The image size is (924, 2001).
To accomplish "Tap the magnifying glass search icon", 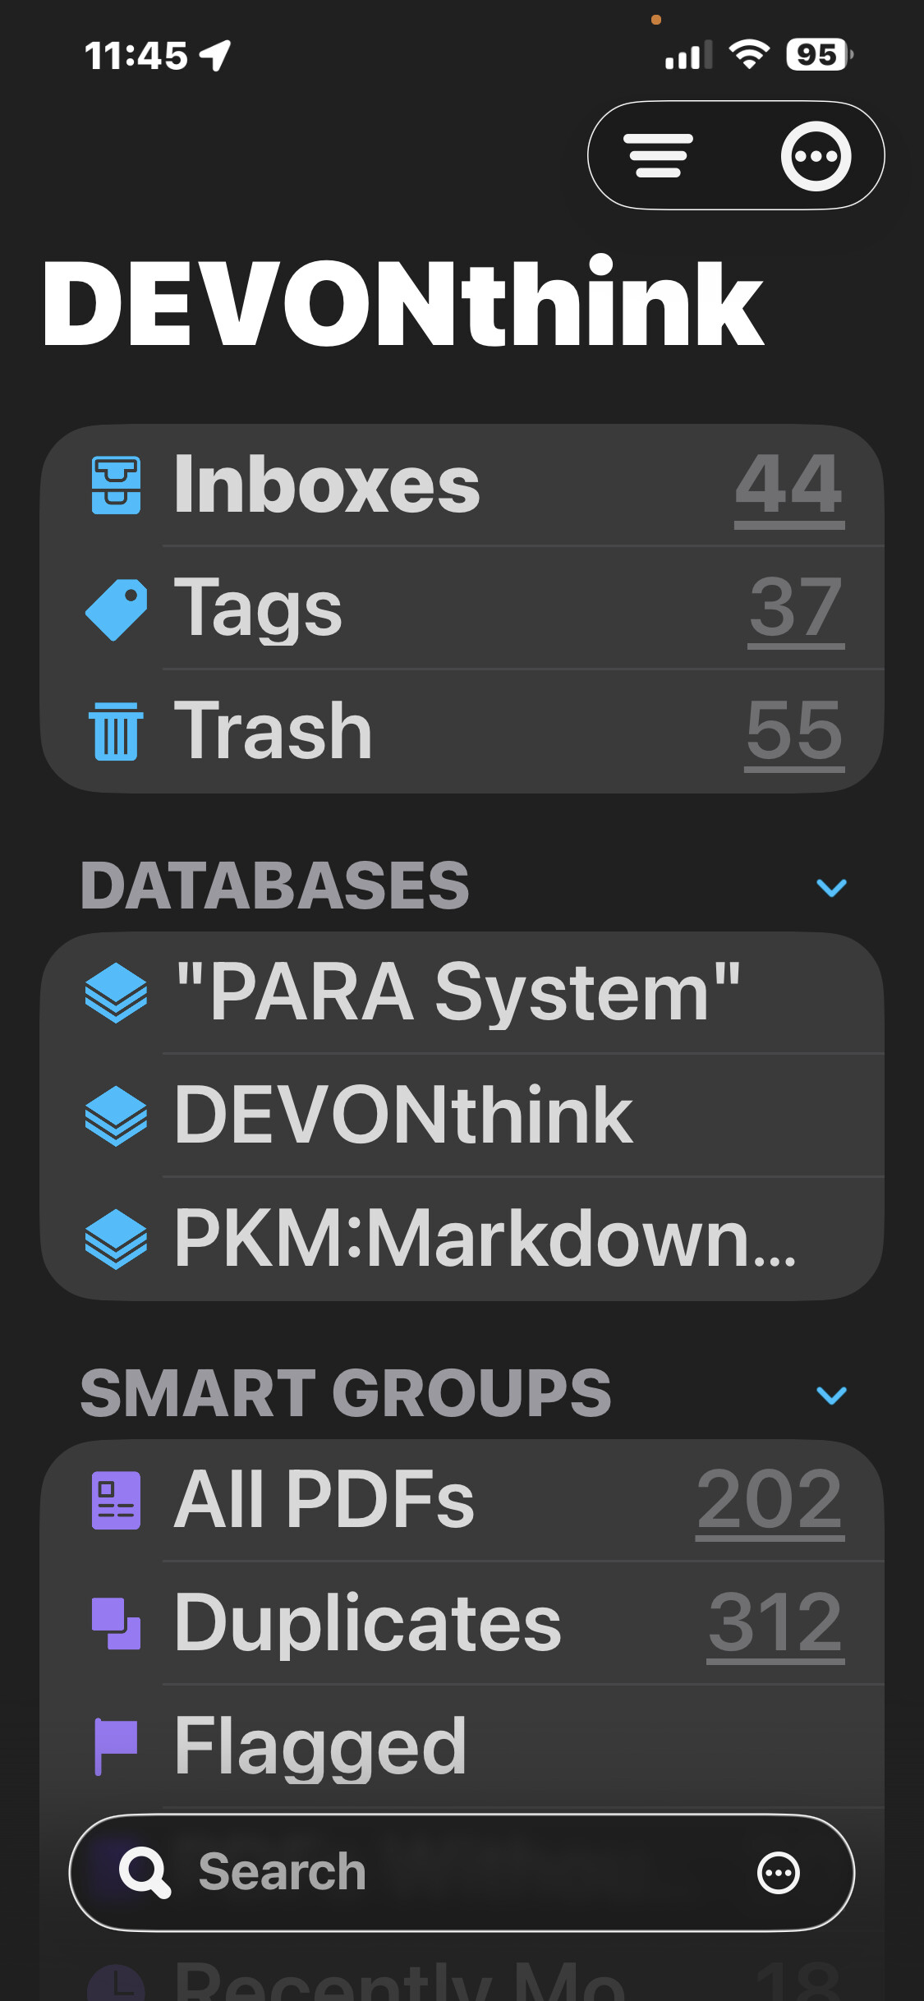I will tap(145, 1873).
